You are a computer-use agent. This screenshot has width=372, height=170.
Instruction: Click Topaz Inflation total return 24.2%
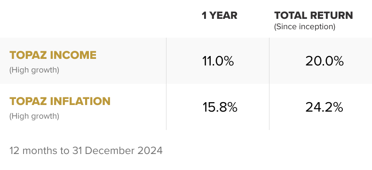(x=325, y=107)
